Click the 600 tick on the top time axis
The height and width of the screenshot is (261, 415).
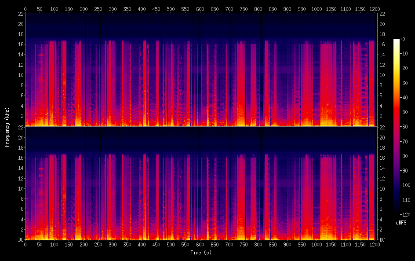point(200,9)
